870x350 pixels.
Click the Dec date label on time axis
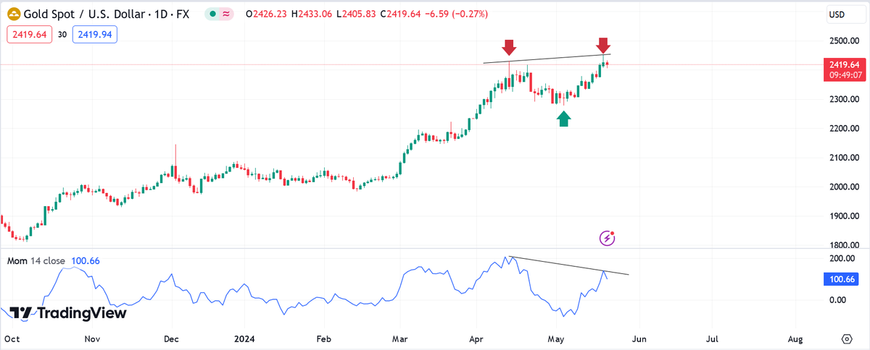point(172,338)
